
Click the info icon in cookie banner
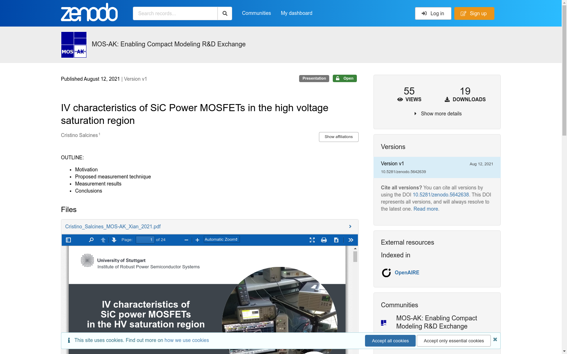point(69,340)
